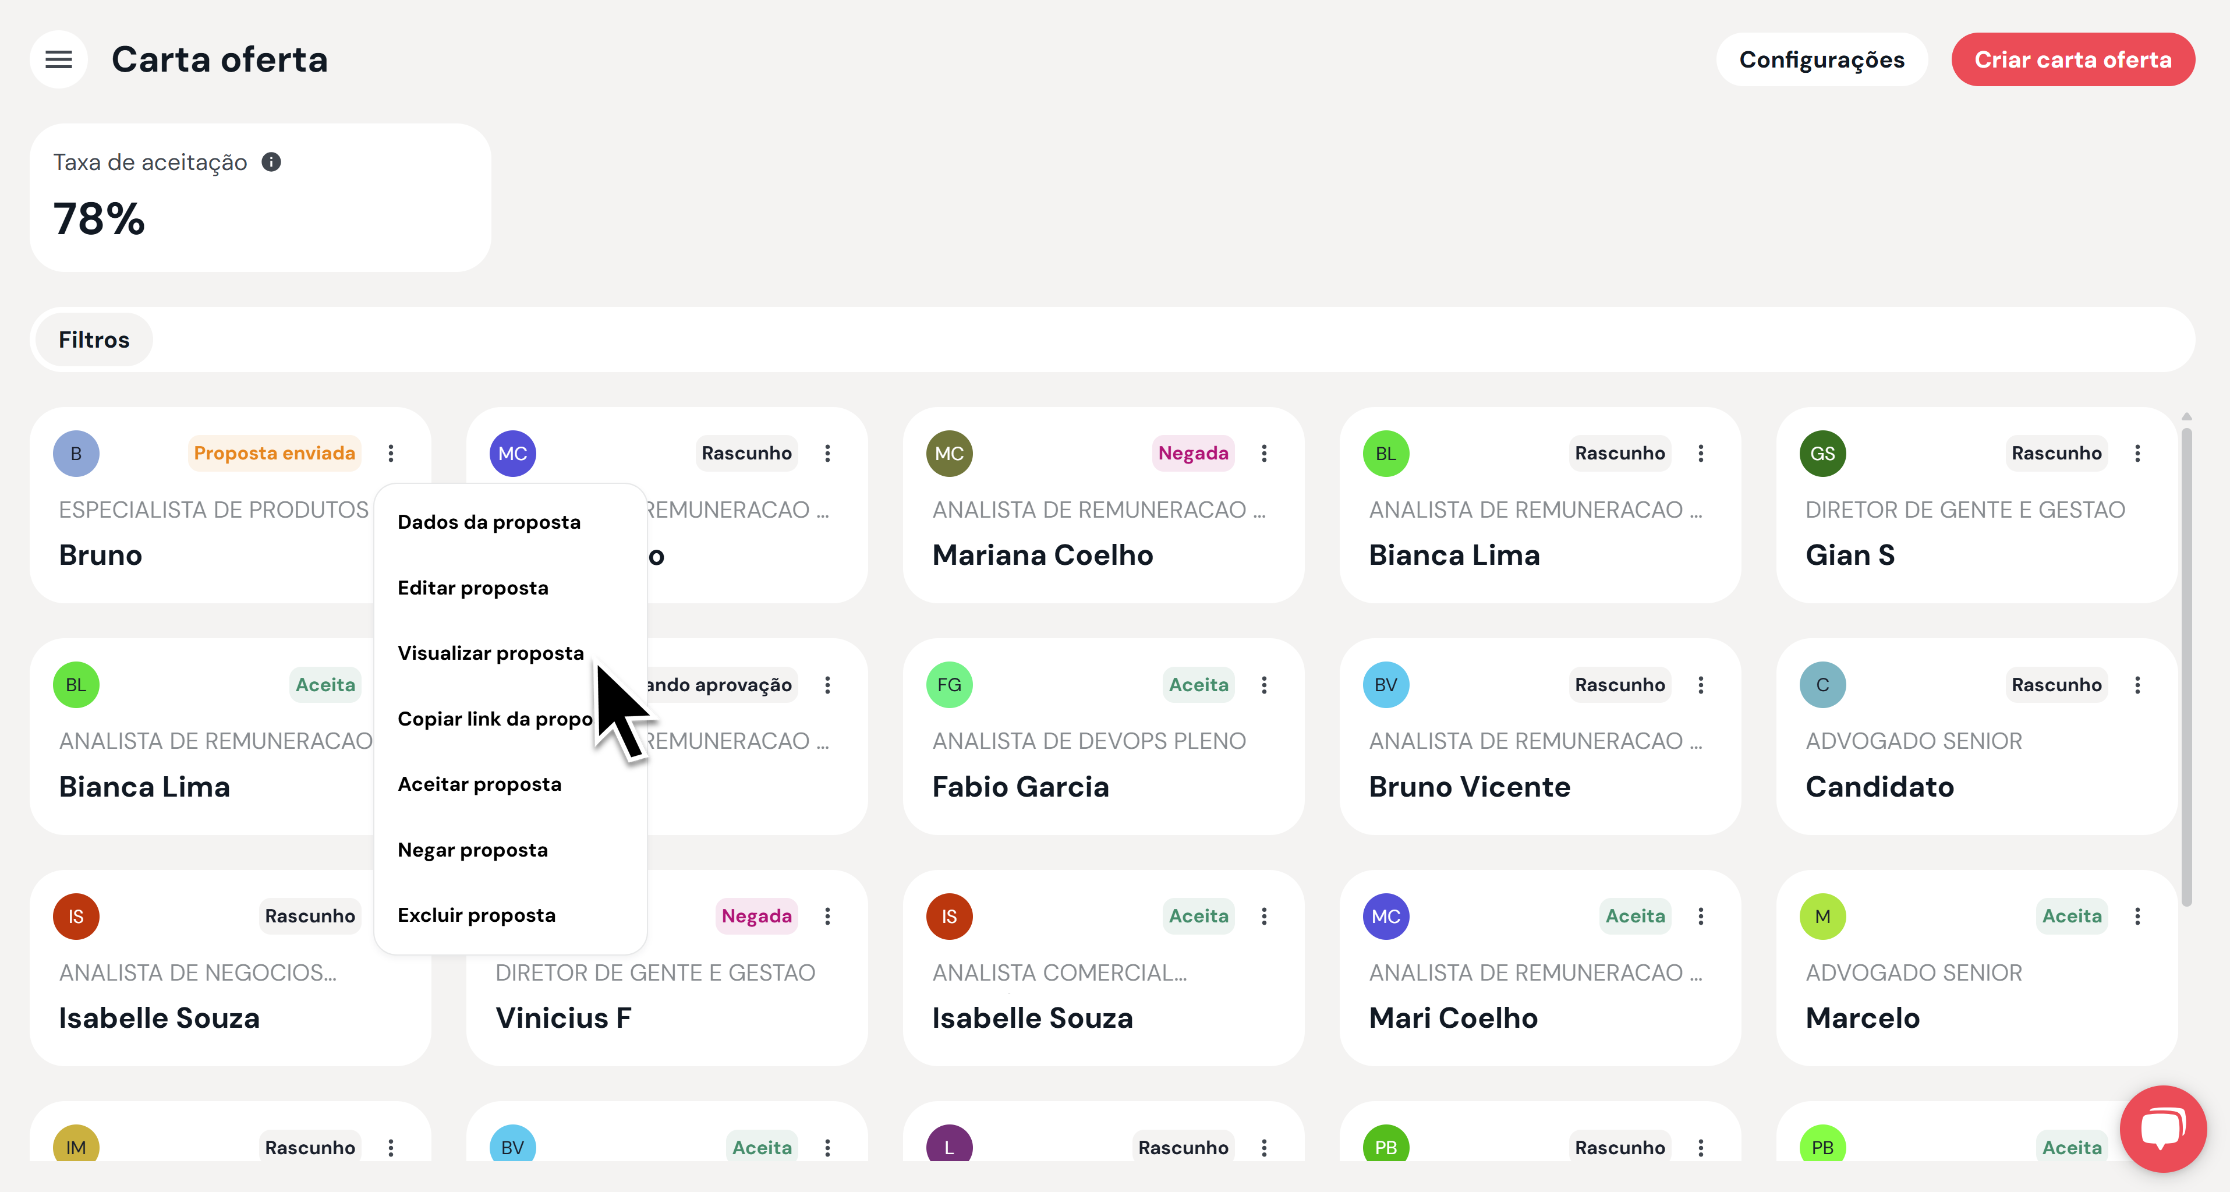This screenshot has height=1192, width=2230.
Task: Open the Configurações button
Action: pyautogui.click(x=1821, y=60)
